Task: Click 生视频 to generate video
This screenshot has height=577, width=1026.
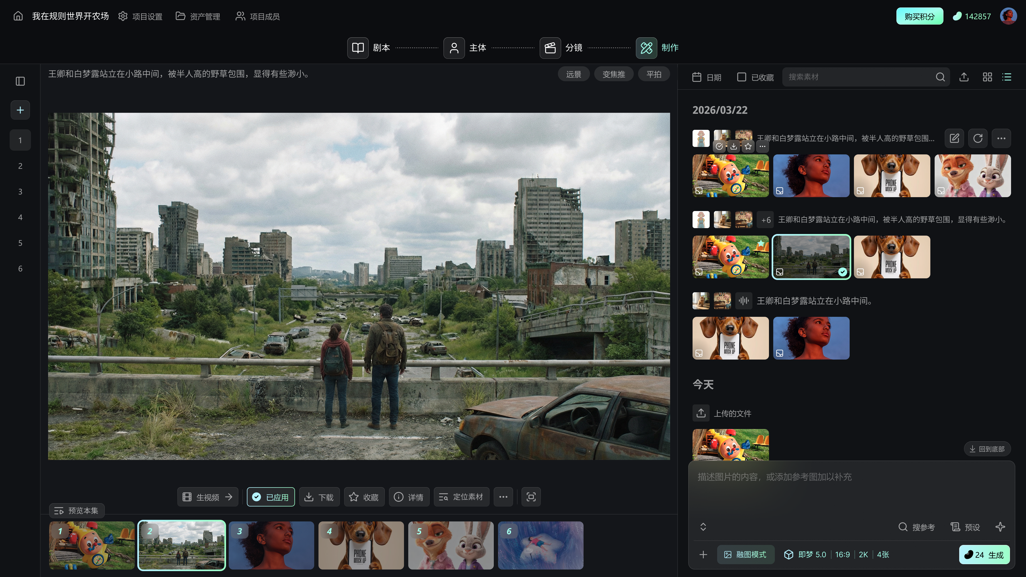Action: [208, 497]
